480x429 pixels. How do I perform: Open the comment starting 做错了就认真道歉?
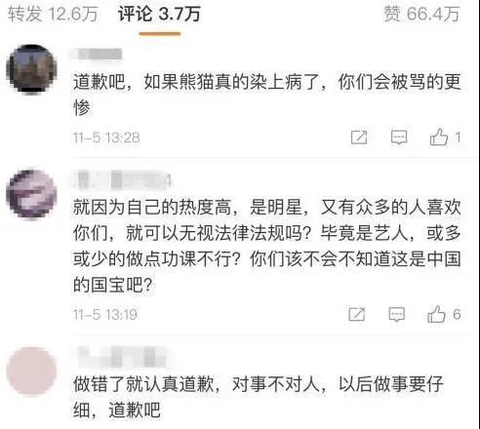click(x=259, y=397)
